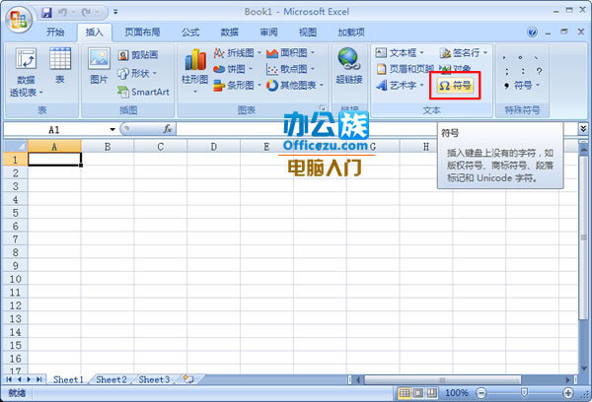Go to the first sheet navigation arrow
Image resolution: width=592 pixels, height=402 pixels.
(x=9, y=379)
